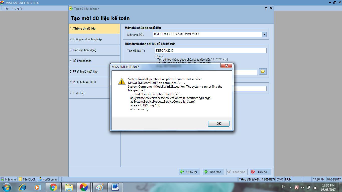Click the Hủy bỏ button
This screenshot has height=192, width=342.
coord(260,172)
